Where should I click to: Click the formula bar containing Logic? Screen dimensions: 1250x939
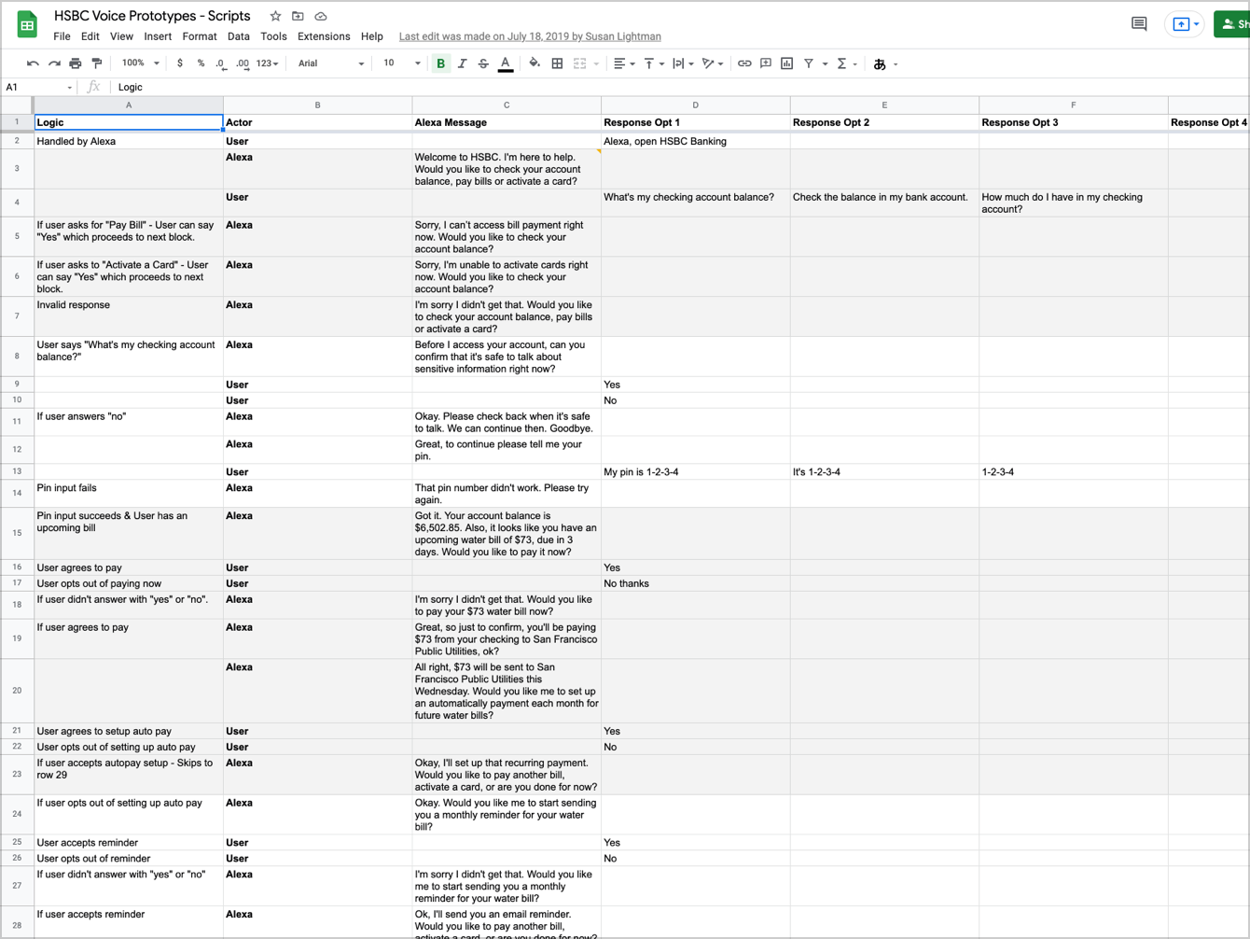[681, 87]
